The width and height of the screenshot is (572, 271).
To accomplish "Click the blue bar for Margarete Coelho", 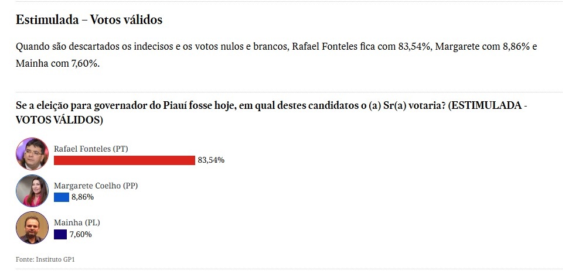I will pyautogui.click(x=62, y=197).
